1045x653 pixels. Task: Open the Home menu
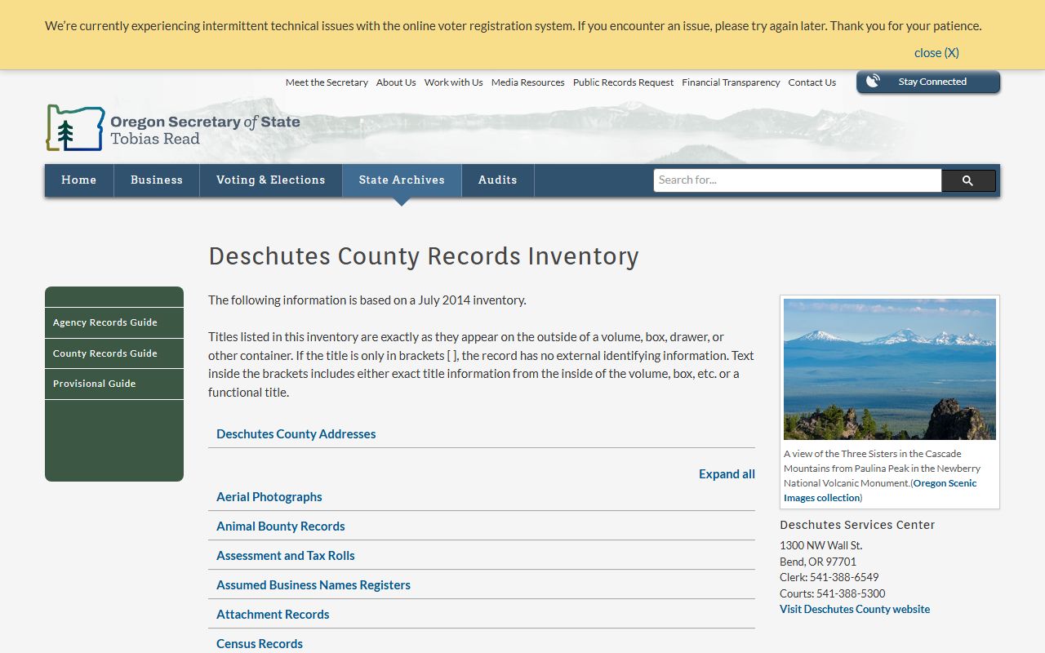click(x=79, y=180)
